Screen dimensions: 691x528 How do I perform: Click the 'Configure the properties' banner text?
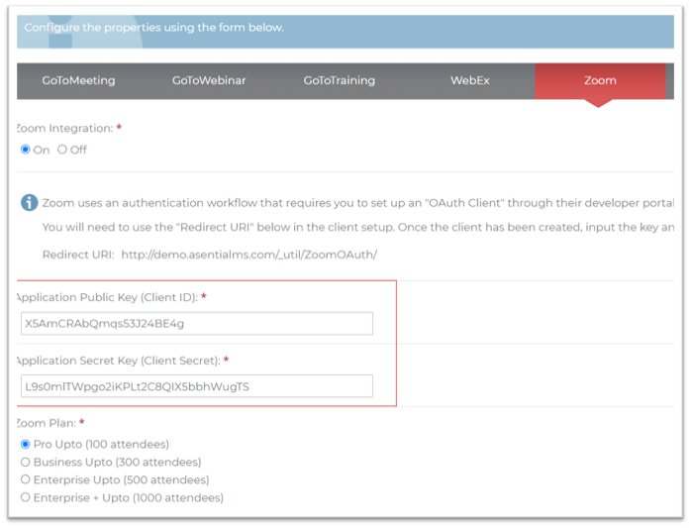(x=153, y=28)
